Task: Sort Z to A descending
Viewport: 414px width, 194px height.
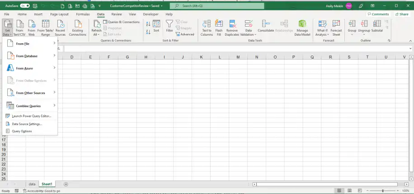Action: pyautogui.click(x=148, y=32)
